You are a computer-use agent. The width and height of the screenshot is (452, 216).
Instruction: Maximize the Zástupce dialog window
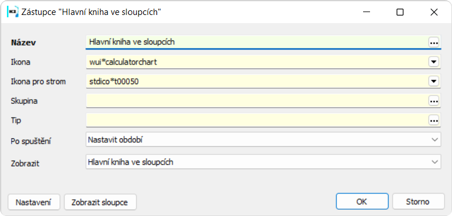click(x=400, y=12)
